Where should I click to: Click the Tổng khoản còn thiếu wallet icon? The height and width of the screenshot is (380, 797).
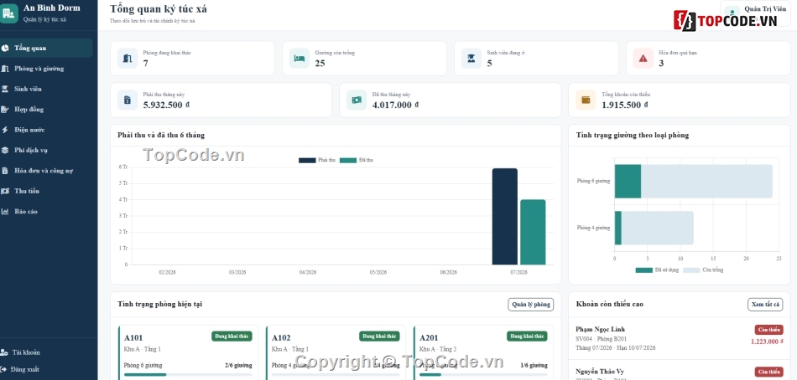pos(586,100)
